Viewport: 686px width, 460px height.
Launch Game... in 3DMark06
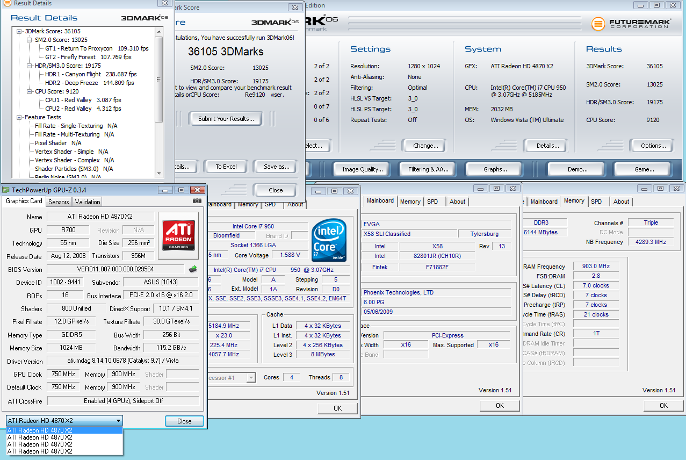(x=644, y=169)
